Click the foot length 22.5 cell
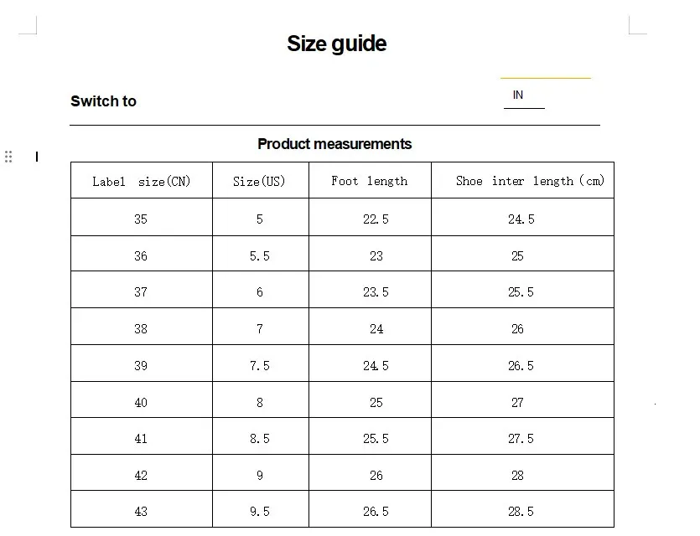The height and width of the screenshot is (536, 700). pos(376,219)
